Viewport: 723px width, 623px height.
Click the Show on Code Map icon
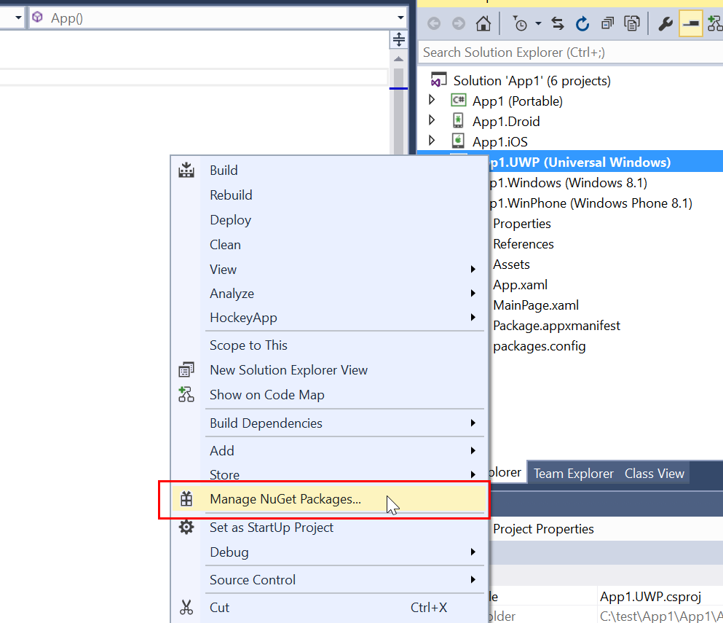click(186, 395)
